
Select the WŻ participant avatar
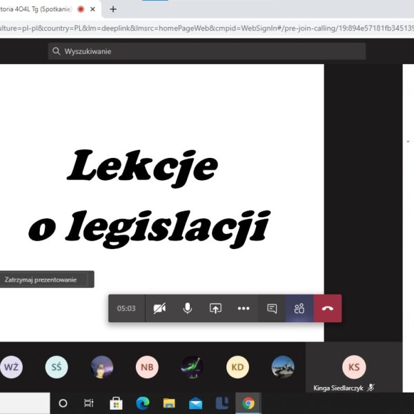11,367
